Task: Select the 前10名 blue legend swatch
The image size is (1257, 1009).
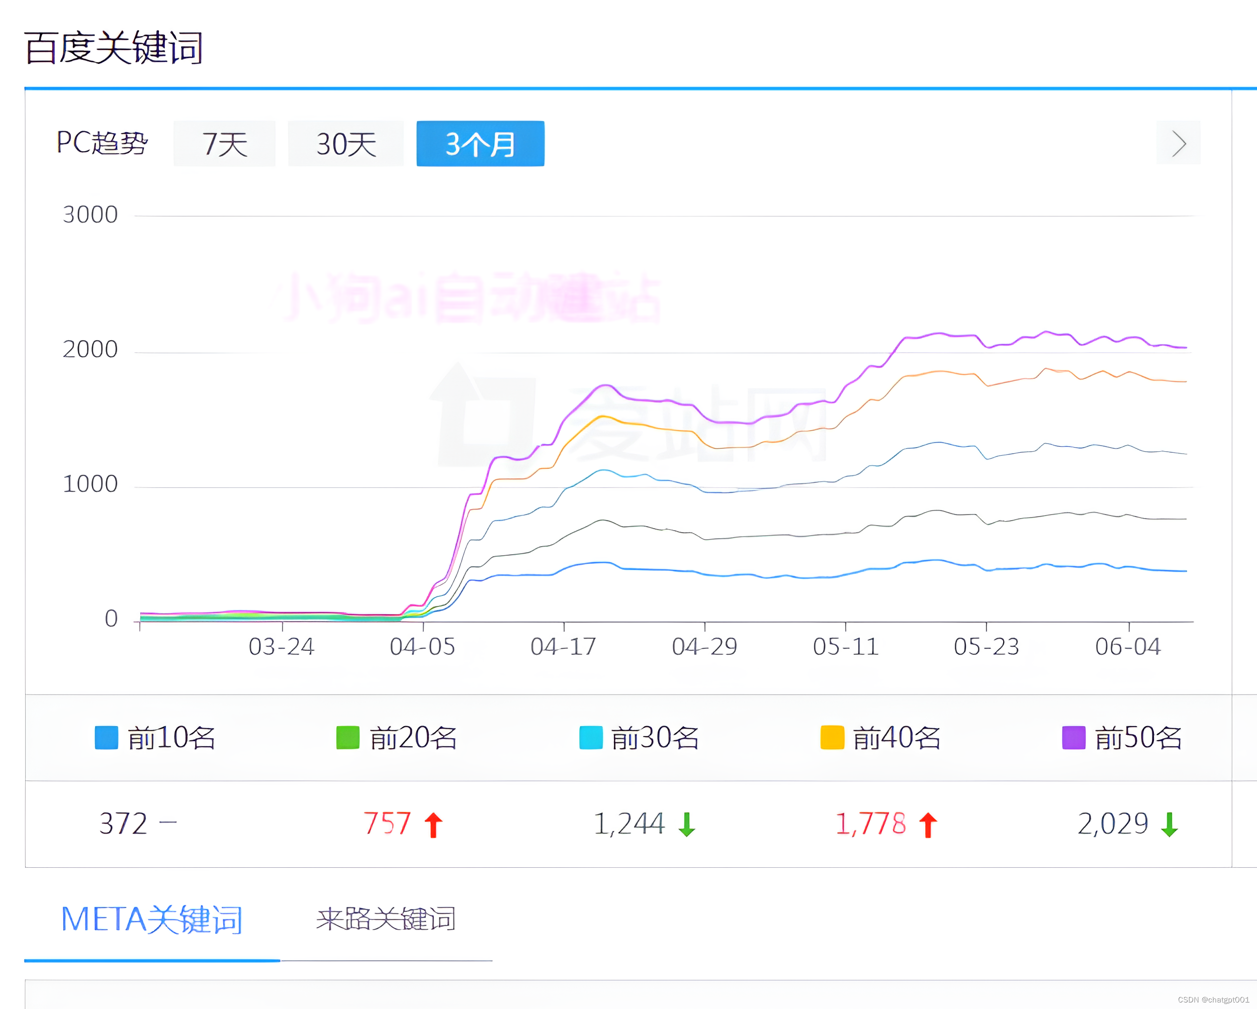Action: pos(106,738)
